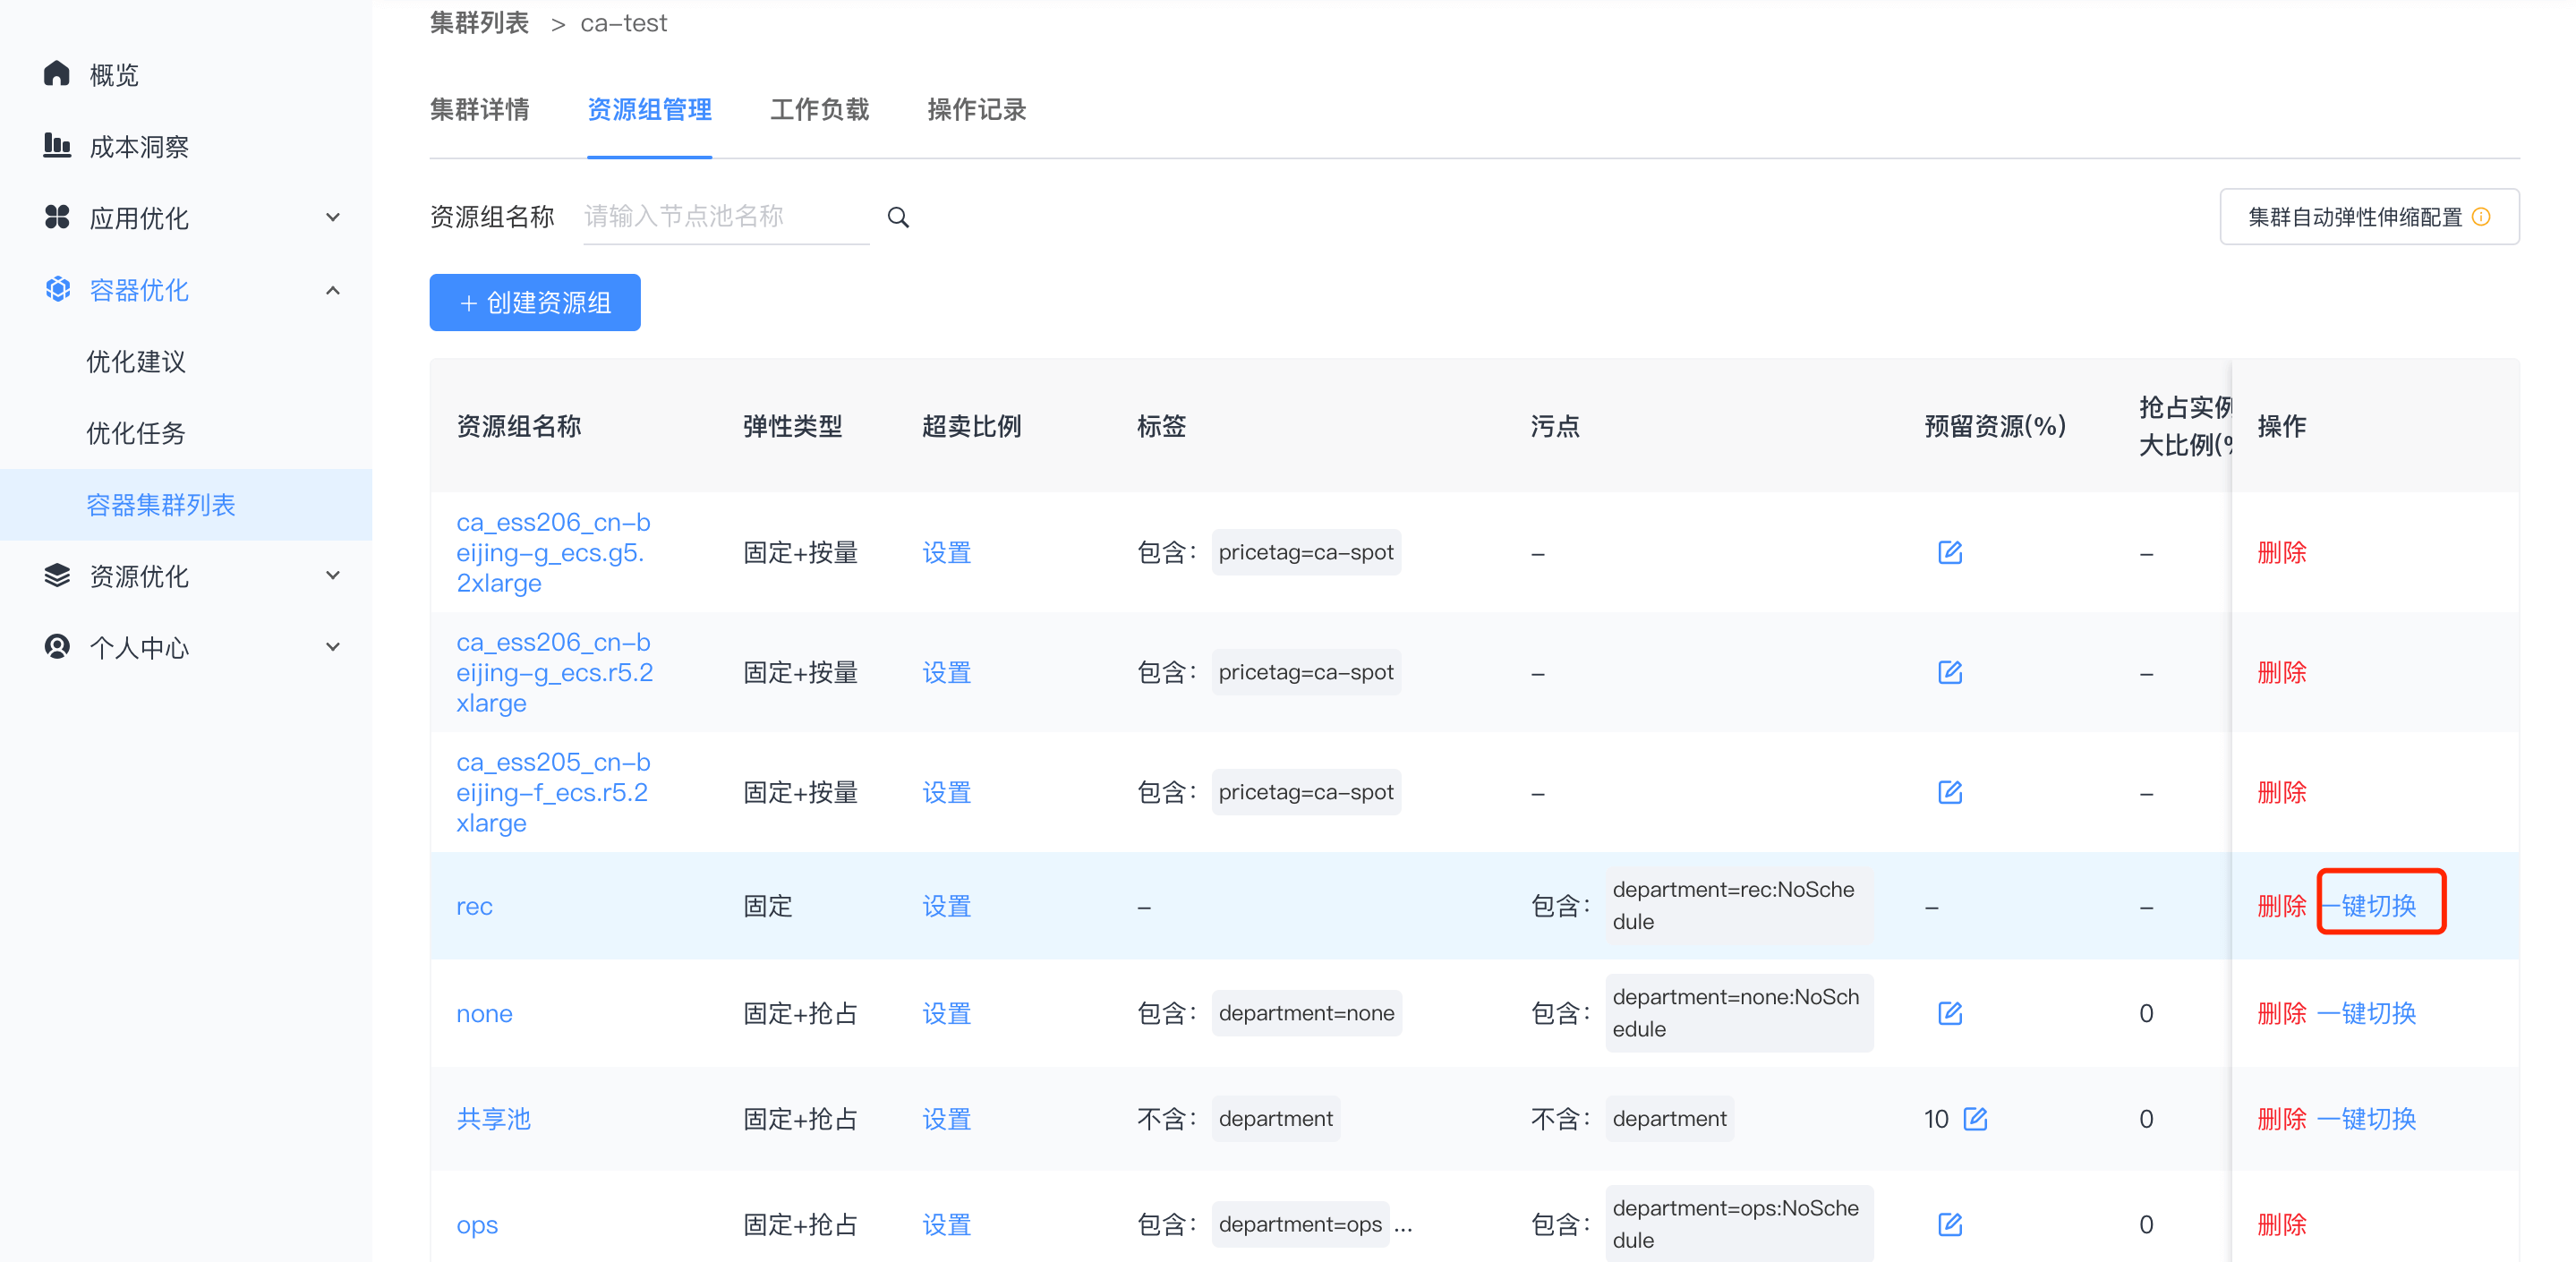
Task: Edit reserved resource value 10 for 共享池
Action: [x=1975, y=1118]
